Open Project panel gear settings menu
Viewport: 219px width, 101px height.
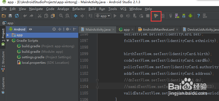68,29
